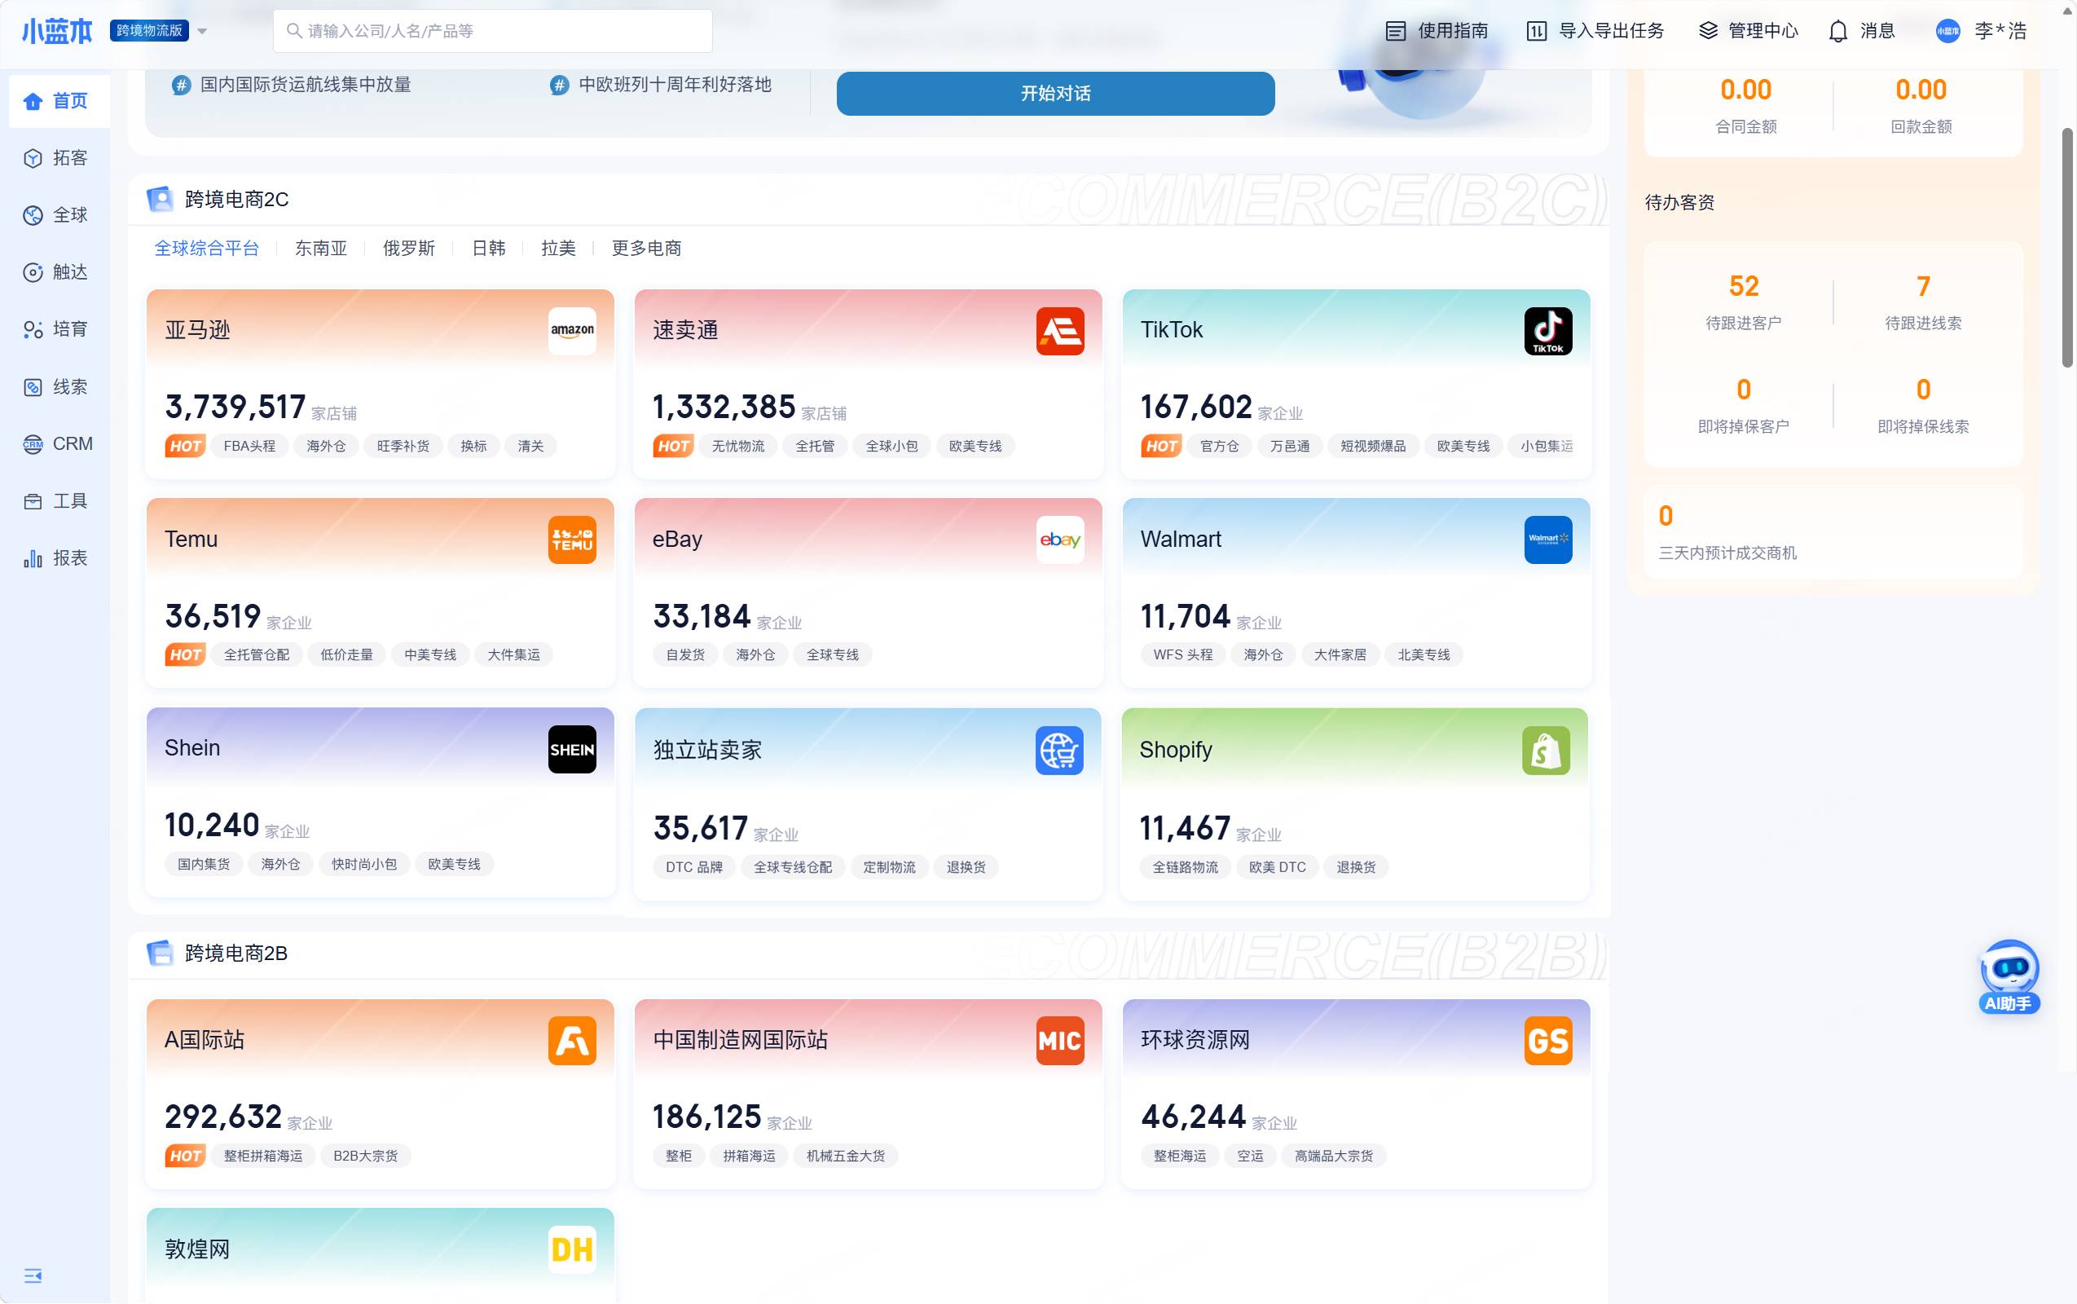Click the DH 敦煌网 logo icon
Viewport: 2077px width, 1304px height.
pyautogui.click(x=572, y=1249)
